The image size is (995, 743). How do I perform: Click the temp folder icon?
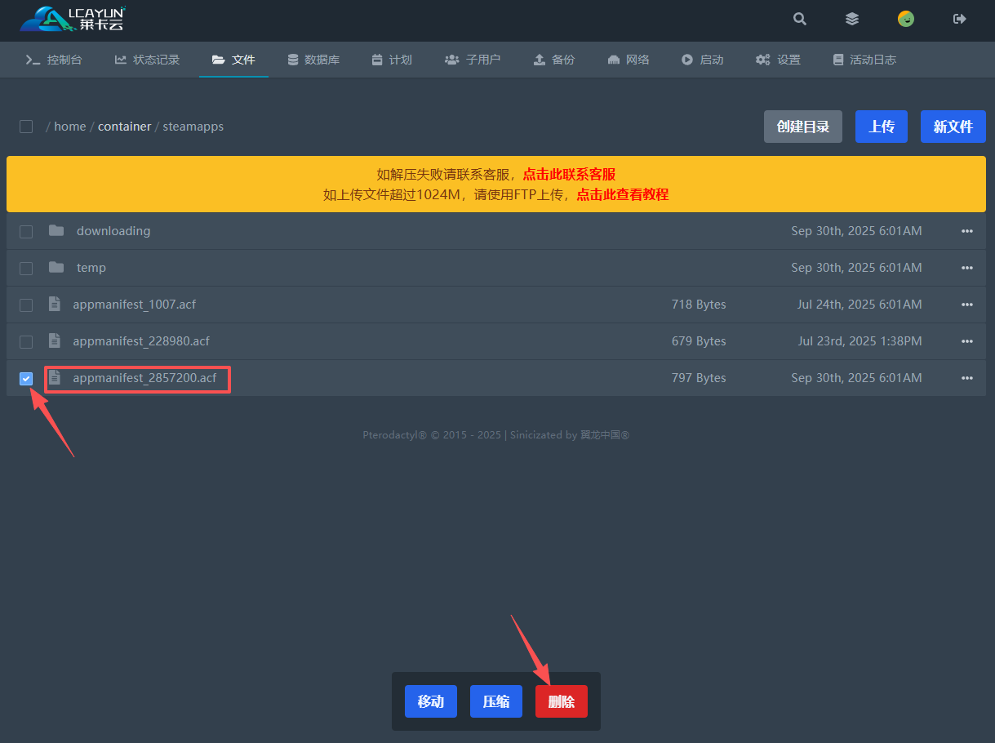click(x=56, y=268)
